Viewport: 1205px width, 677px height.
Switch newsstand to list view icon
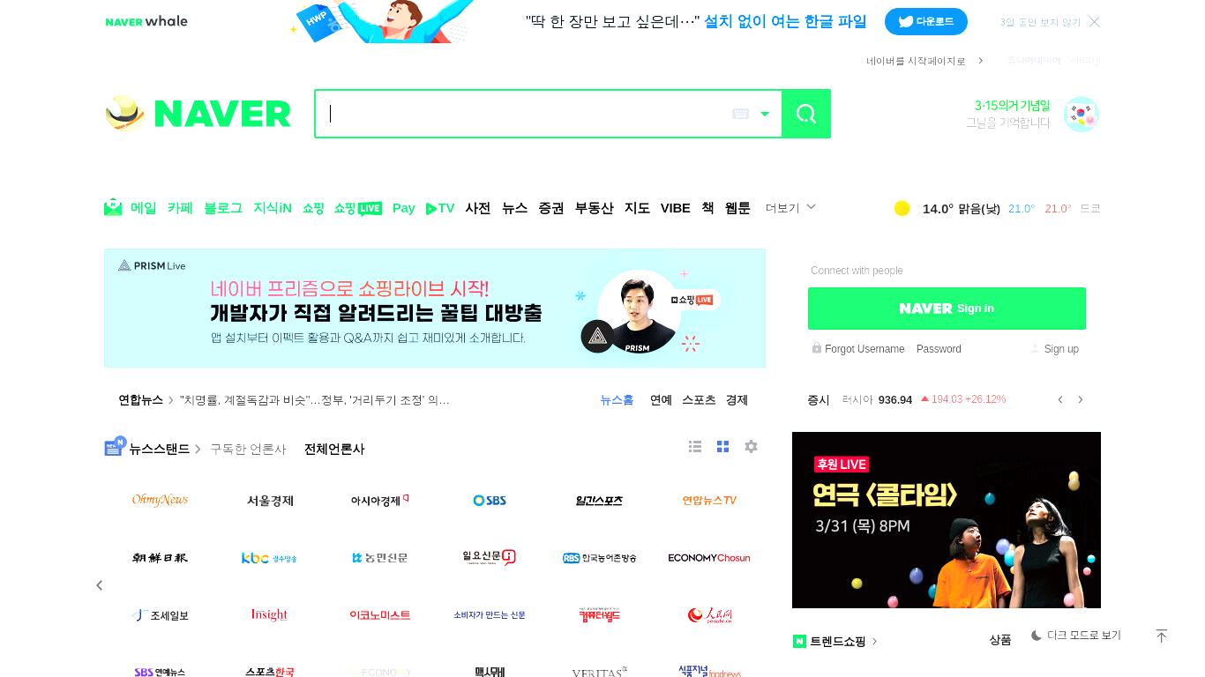[695, 447]
